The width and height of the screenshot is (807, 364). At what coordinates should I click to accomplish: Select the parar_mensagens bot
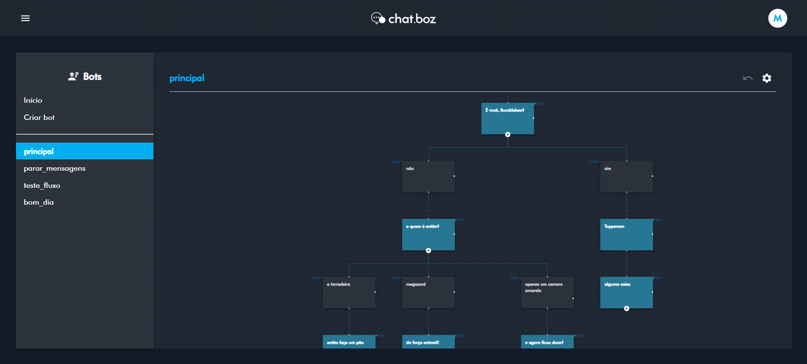click(55, 169)
